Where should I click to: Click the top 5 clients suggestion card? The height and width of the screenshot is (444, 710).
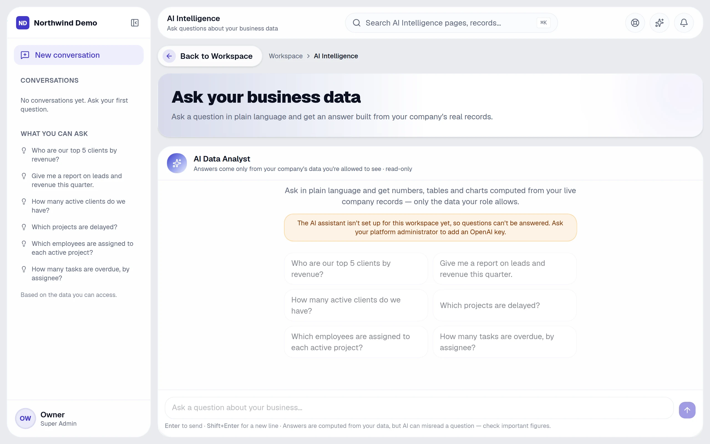click(x=356, y=269)
